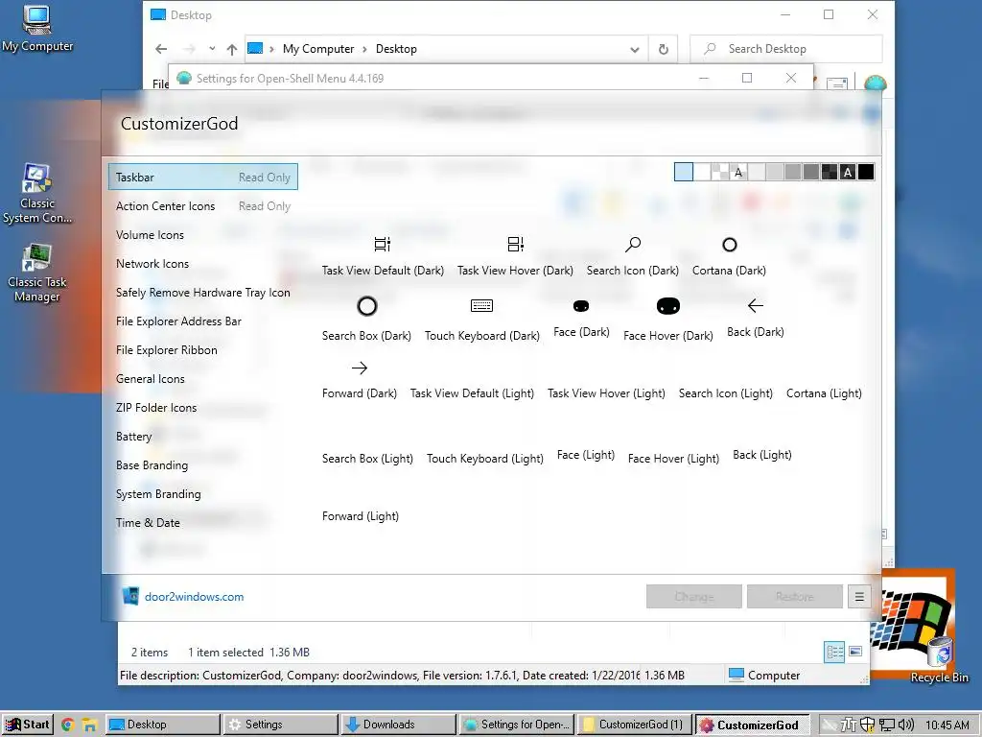
Task: Select the Task View Default (Dark) icon
Action: click(382, 245)
